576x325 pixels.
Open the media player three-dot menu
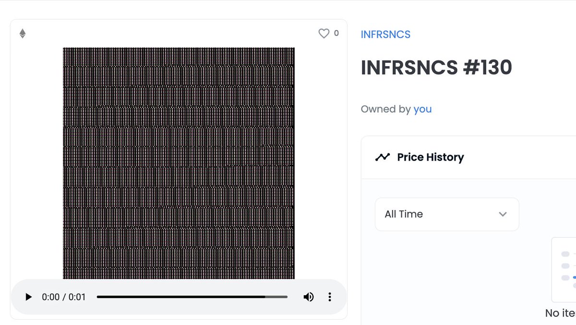pos(330,297)
